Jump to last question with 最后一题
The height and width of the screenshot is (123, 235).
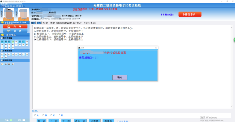coord(80,121)
